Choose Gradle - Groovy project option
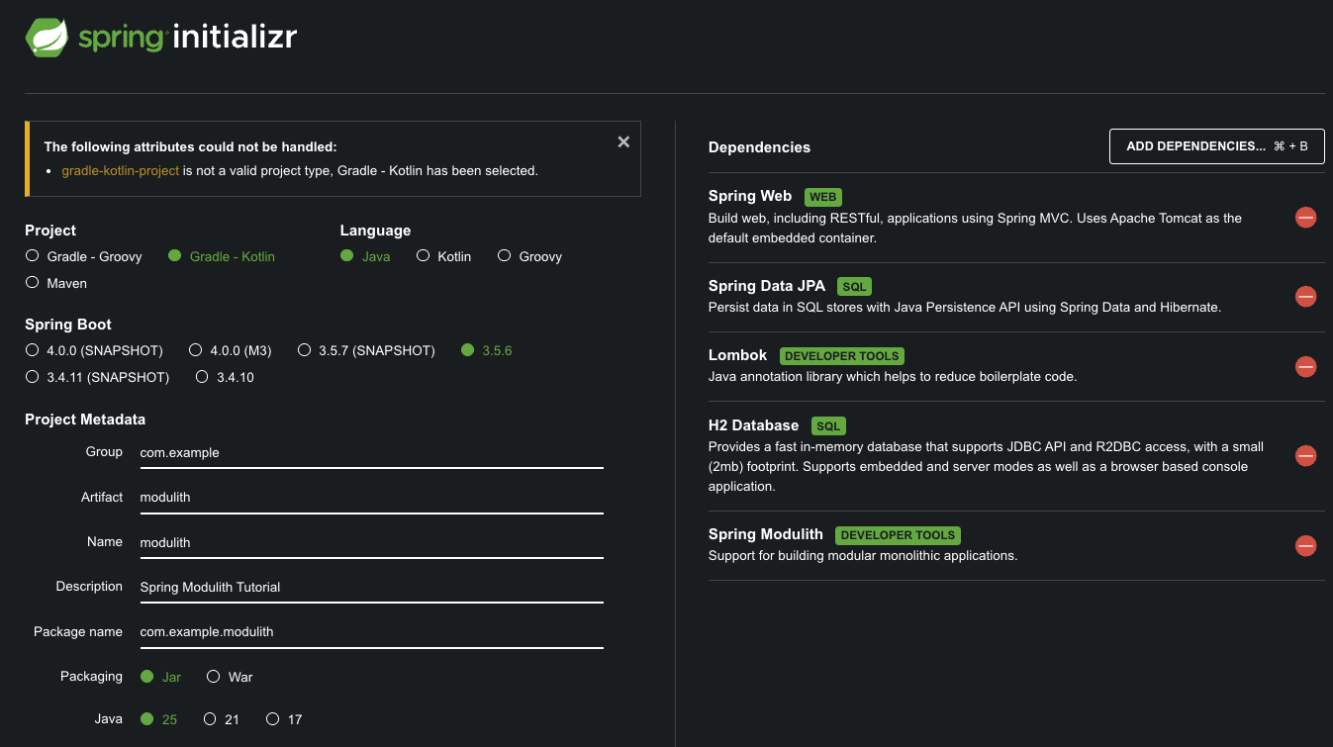 click(33, 256)
